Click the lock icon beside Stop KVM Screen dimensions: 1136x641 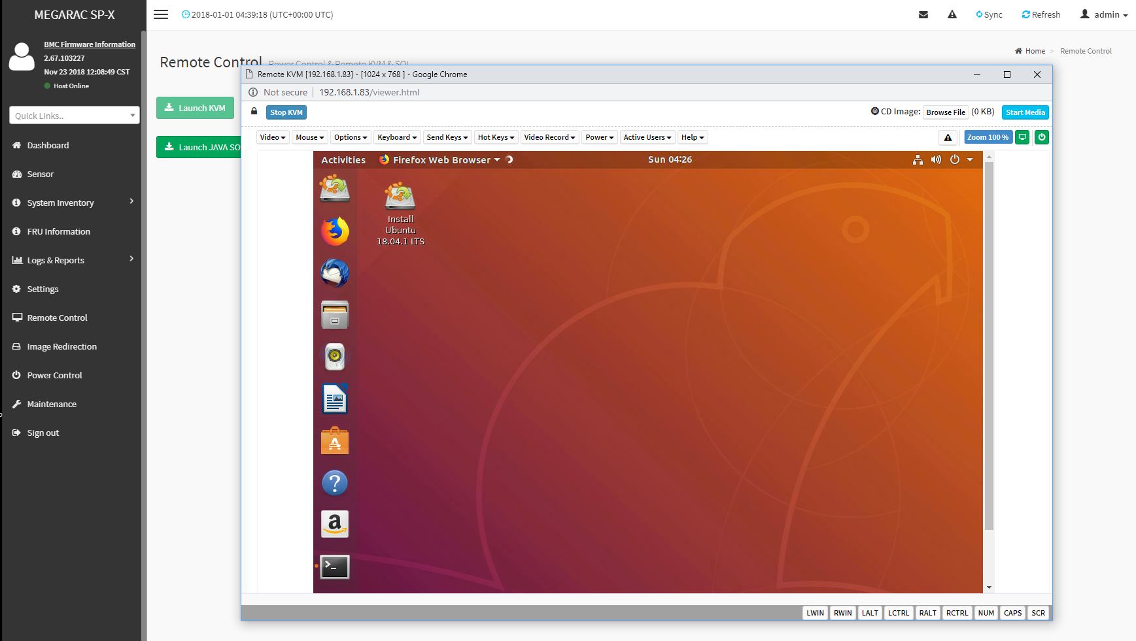click(x=254, y=111)
